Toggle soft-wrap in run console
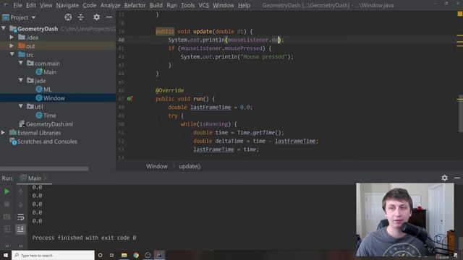Image resolution: width=463 pixels, height=260 pixels. (x=21, y=217)
